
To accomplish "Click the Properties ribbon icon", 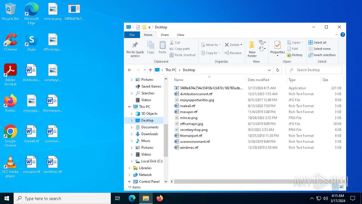I will [277, 45].
